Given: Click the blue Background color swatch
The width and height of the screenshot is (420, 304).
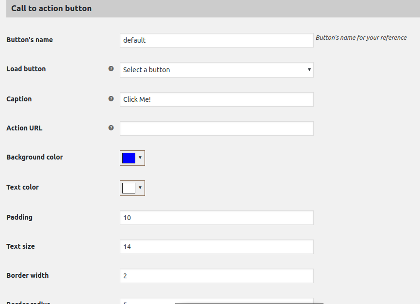Looking at the screenshot, I should pos(129,158).
